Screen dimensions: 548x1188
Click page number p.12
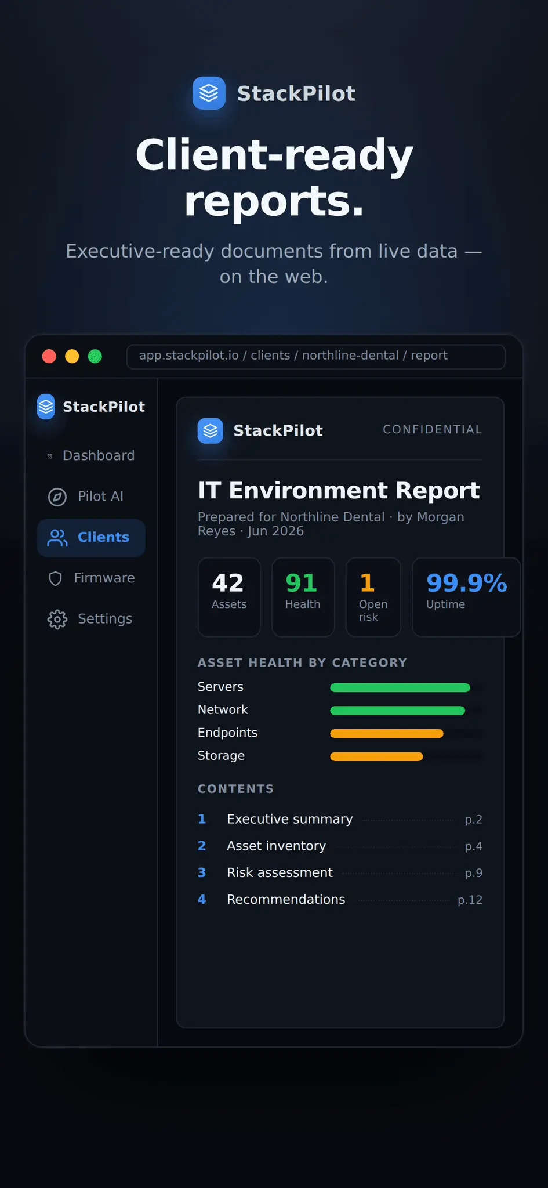[470, 900]
